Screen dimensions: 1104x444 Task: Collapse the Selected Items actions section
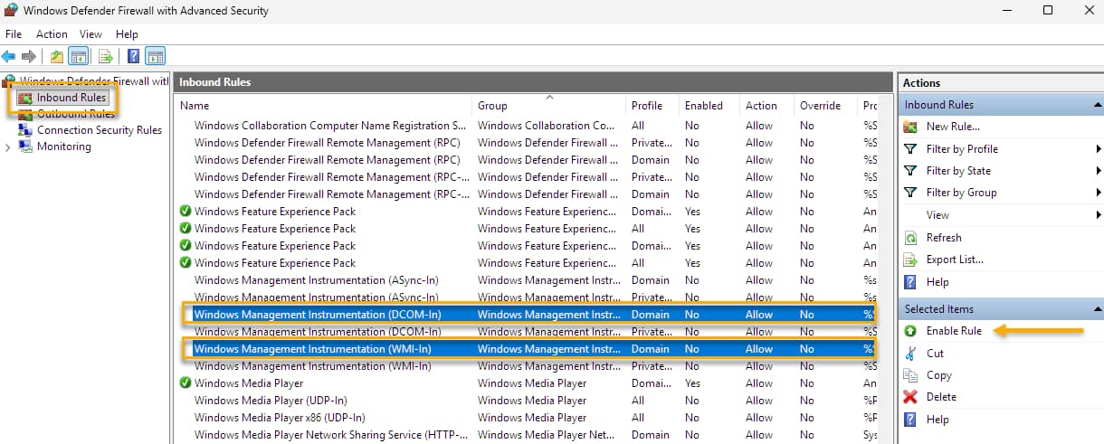coord(1098,309)
